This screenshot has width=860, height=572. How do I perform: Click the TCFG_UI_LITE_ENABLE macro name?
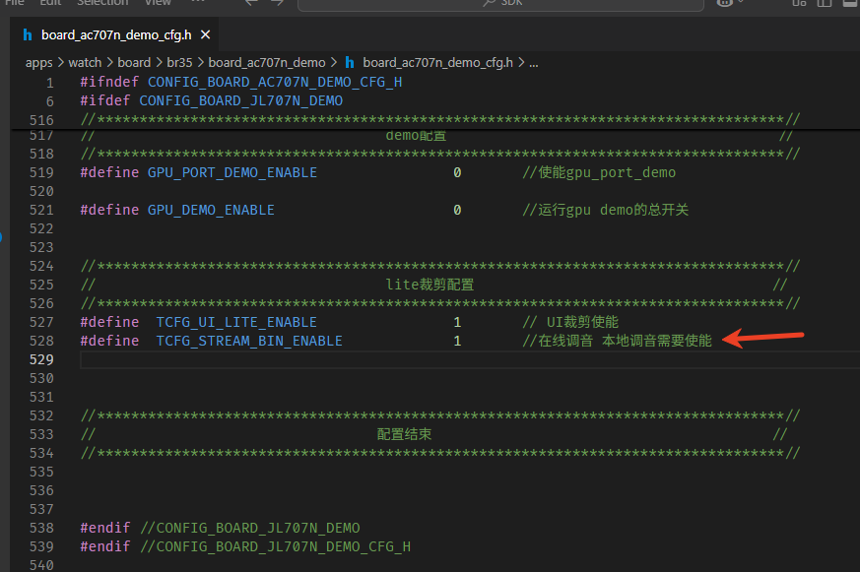tap(236, 322)
